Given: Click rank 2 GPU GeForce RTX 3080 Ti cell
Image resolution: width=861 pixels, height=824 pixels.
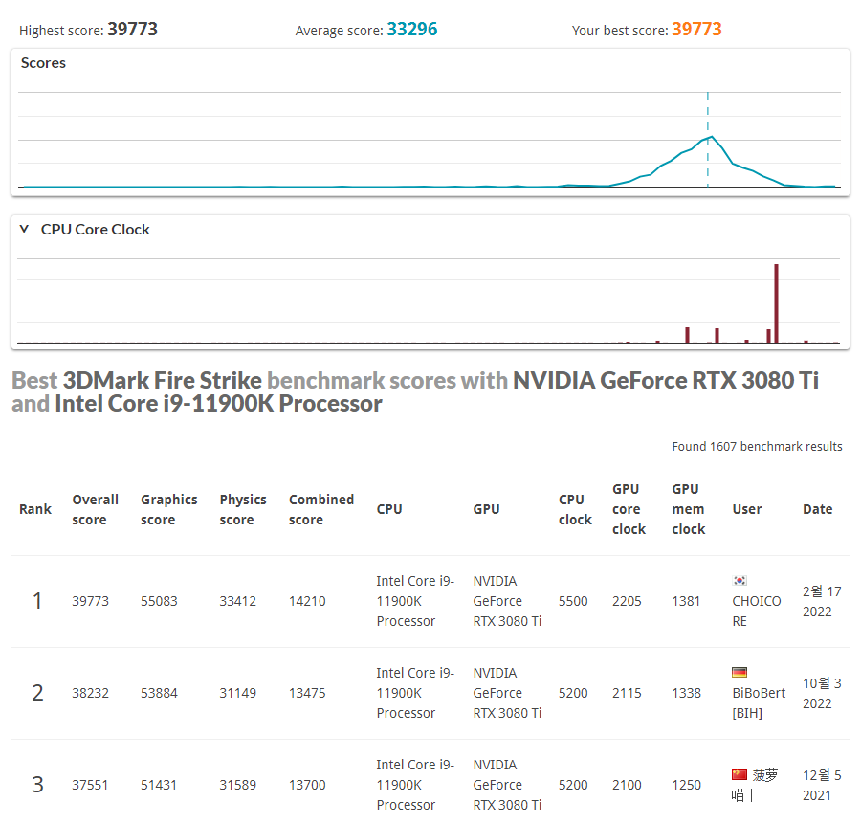Looking at the screenshot, I should pyautogui.click(x=507, y=693).
